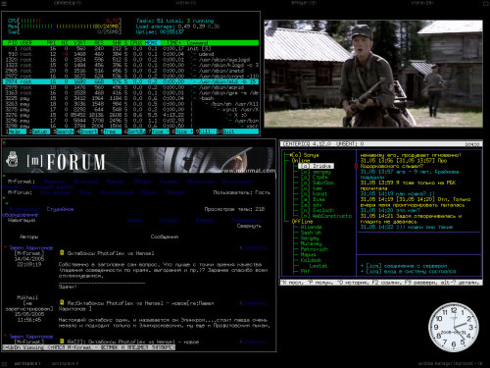Click the F7 Nice - button in htop
This screenshot has height=368, width=490.
click(x=159, y=131)
